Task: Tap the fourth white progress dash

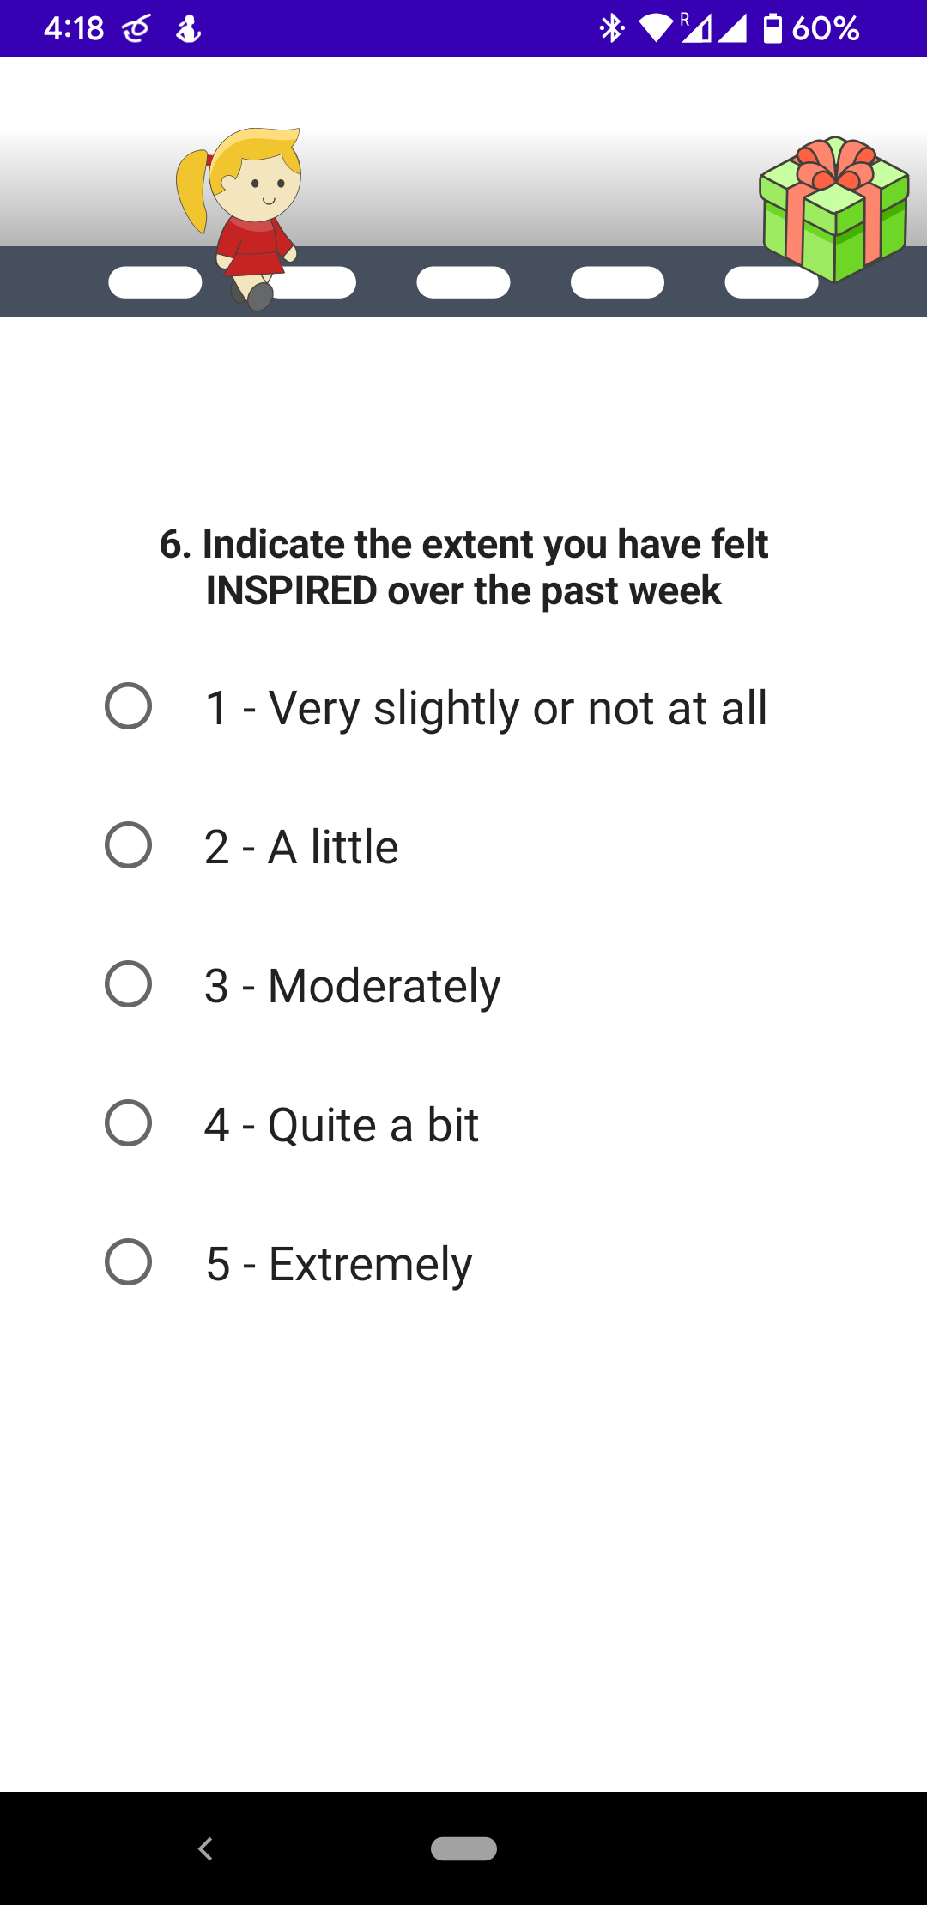Action: coord(617,282)
